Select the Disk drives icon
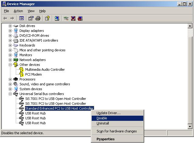Image resolution: width=194 pixels, height=143 pixels. [16, 26]
